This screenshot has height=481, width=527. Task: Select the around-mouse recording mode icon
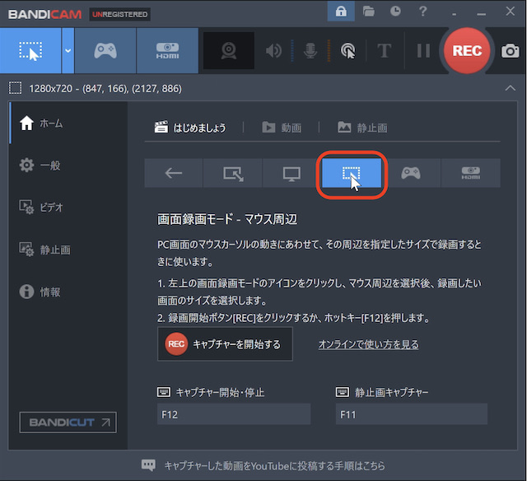pos(352,173)
